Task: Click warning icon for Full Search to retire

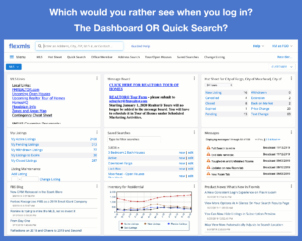Action: pyautogui.click(x=208, y=148)
